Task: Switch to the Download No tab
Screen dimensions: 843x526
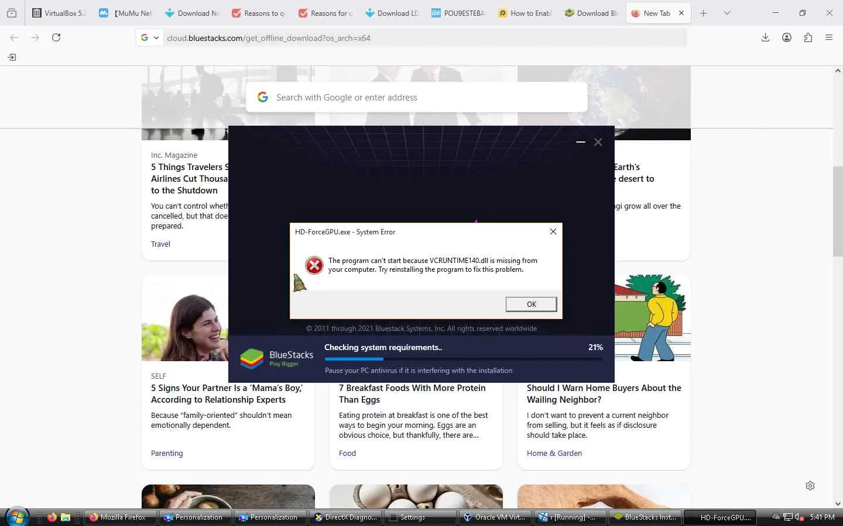Action: click(x=193, y=13)
